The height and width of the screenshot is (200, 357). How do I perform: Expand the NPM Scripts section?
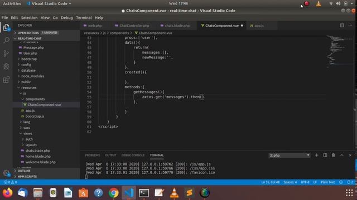tap(27, 177)
